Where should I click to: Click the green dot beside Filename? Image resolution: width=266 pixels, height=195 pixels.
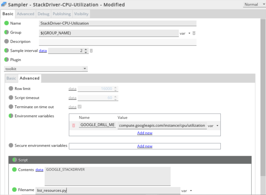(x=15, y=190)
